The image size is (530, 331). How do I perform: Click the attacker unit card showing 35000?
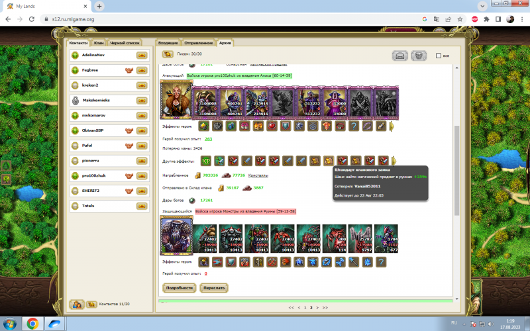(x=335, y=103)
